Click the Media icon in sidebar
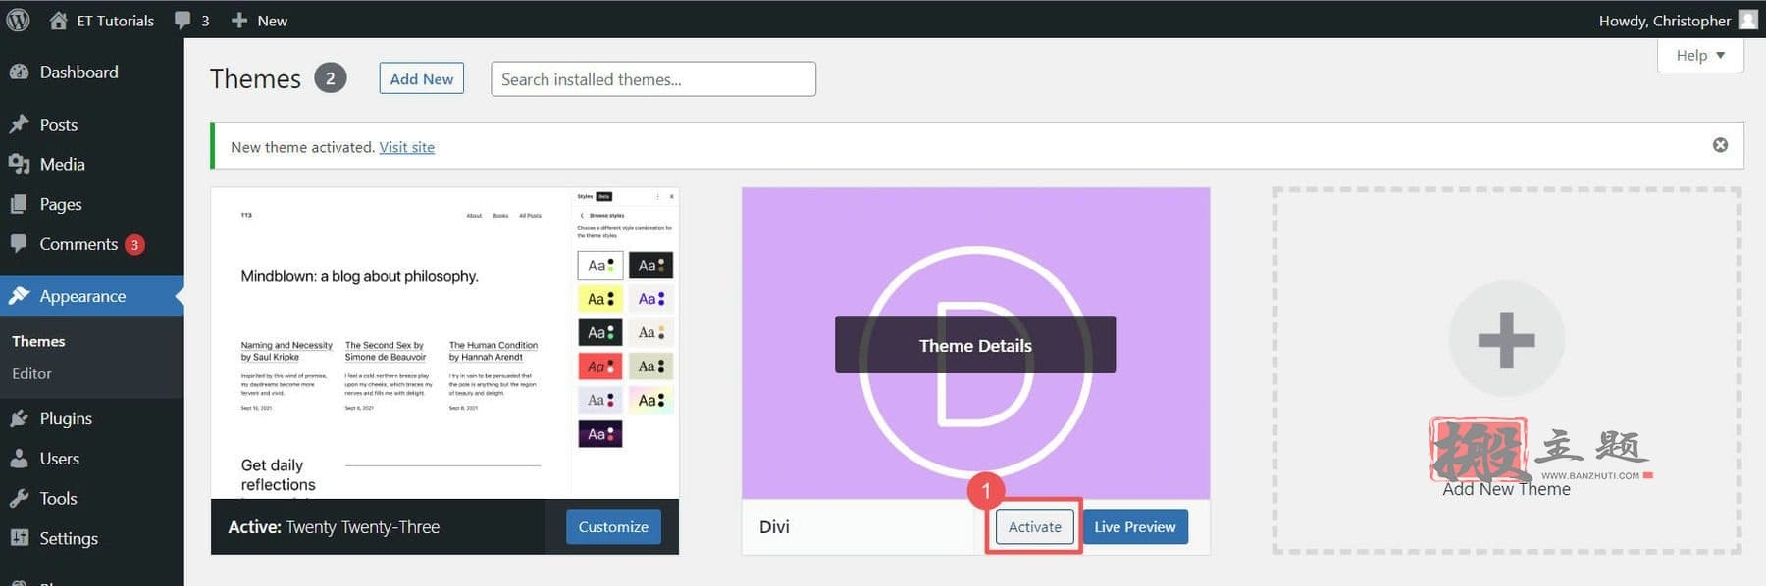Image resolution: width=1766 pixels, height=586 pixels. 19,165
